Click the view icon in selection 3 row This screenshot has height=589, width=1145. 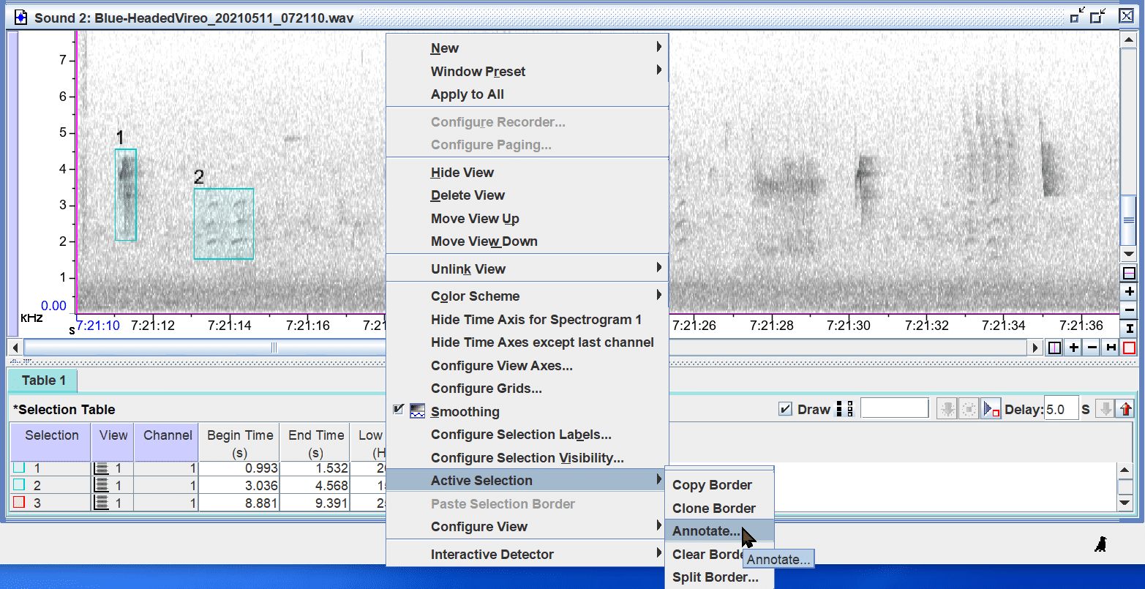coord(102,503)
